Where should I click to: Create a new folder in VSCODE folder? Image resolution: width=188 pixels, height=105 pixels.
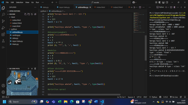[x=29, y=14]
